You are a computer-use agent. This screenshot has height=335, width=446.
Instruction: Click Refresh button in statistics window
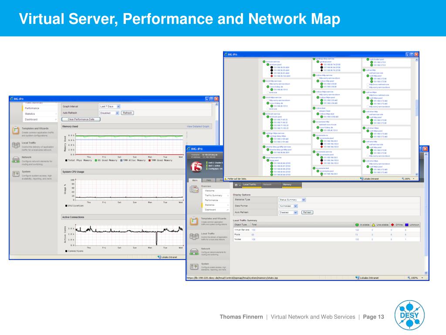(307, 212)
